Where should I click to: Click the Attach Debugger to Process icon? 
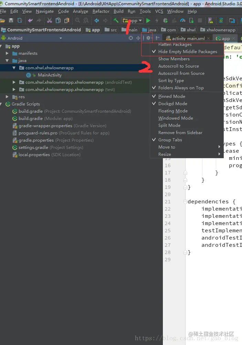tap(191, 20)
